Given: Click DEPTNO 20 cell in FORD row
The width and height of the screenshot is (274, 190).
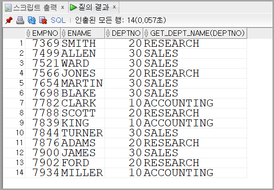Looking at the screenshot, I should tap(124, 163).
